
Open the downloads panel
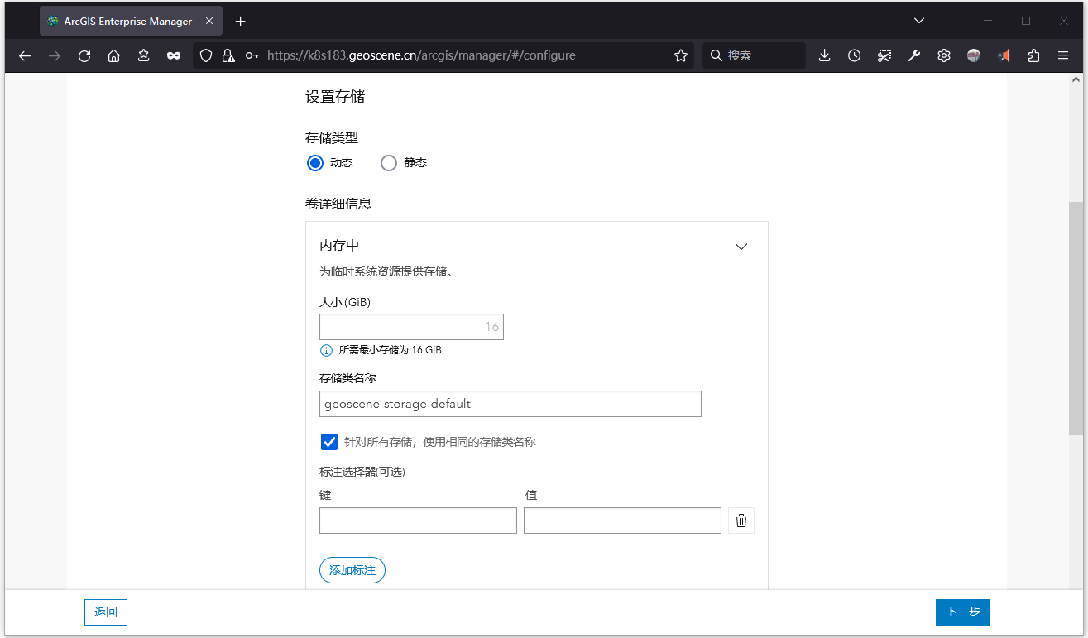point(824,55)
